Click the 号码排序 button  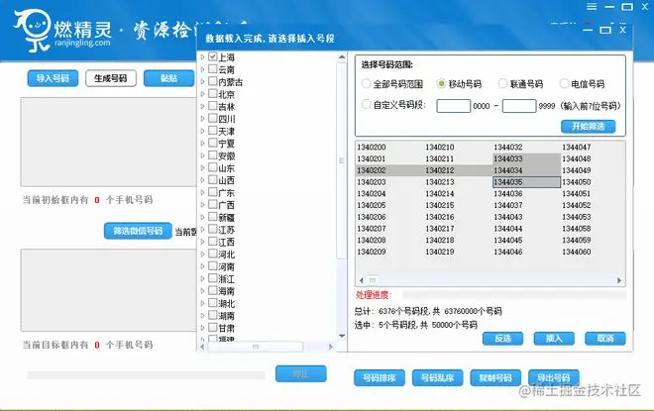380,377
